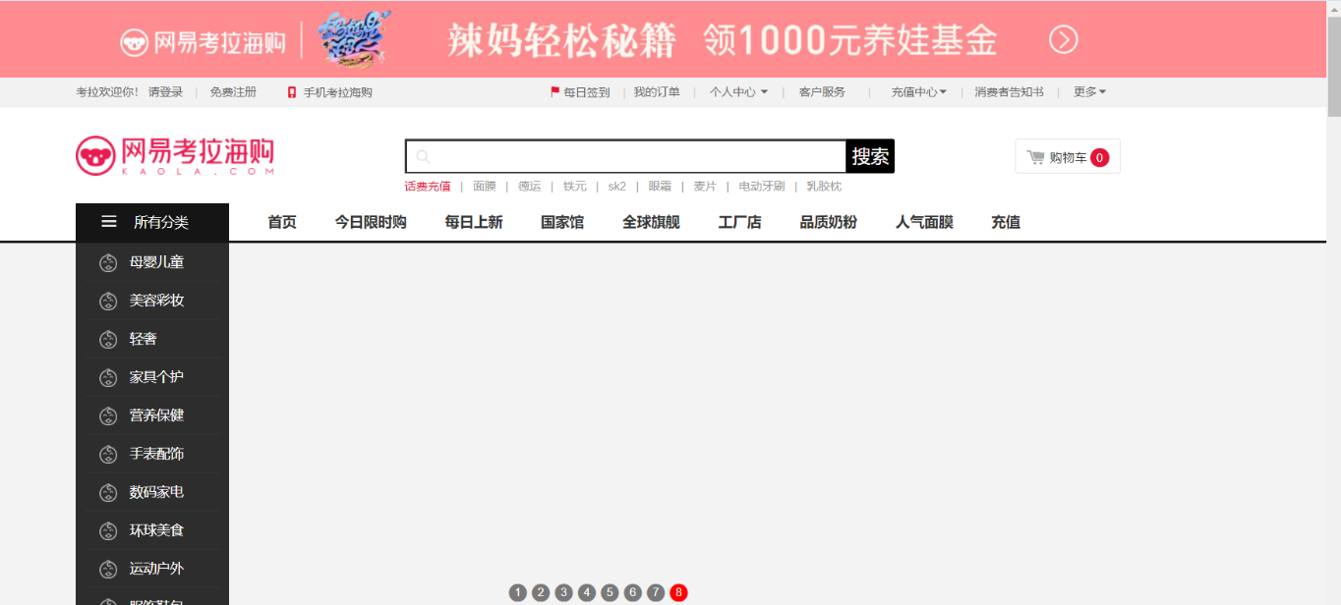The image size is (1341, 605).
Task: Select carousel slide 3 indicator
Action: 563,592
